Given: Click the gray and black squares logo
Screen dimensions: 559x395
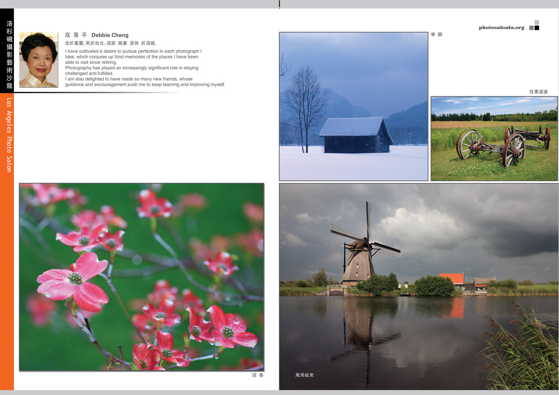Looking at the screenshot, I should tap(534, 25).
